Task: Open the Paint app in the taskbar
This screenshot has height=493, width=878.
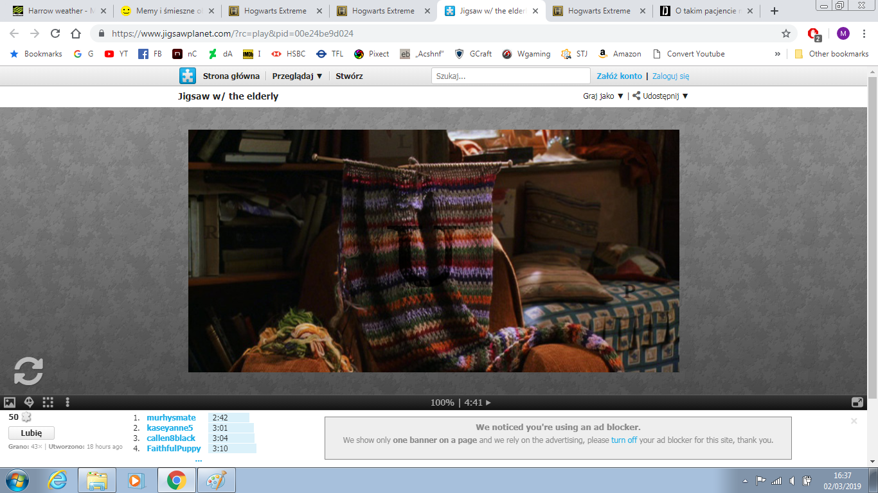Action: (x=217, y=480)
